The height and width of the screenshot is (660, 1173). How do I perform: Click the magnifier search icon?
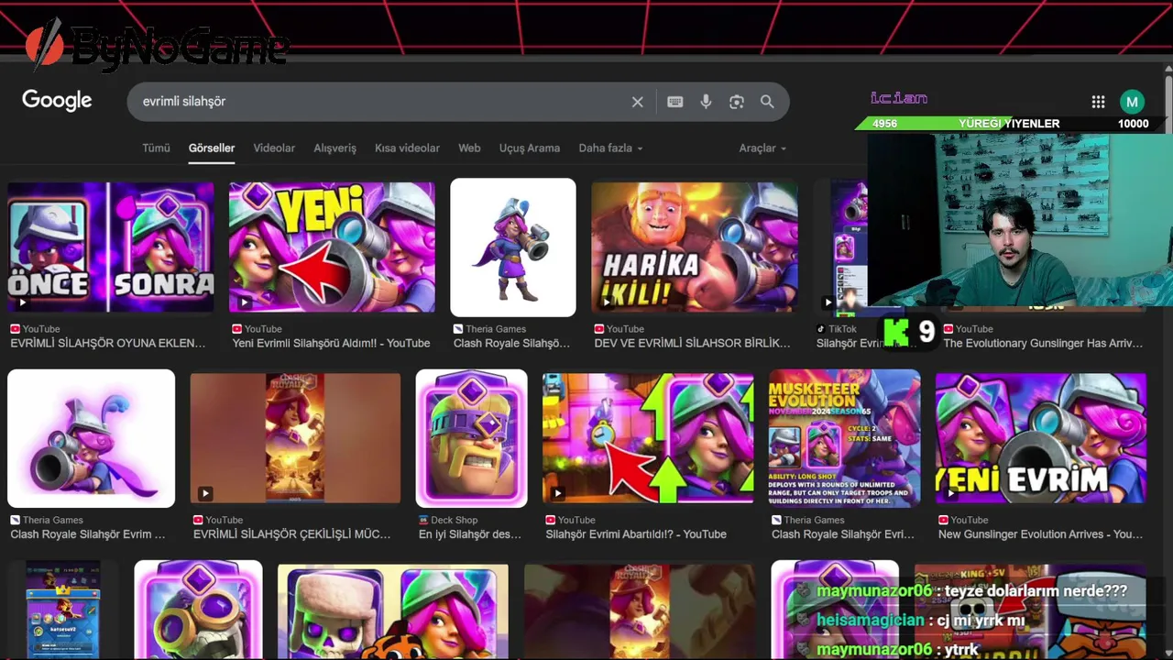(767, 102)
